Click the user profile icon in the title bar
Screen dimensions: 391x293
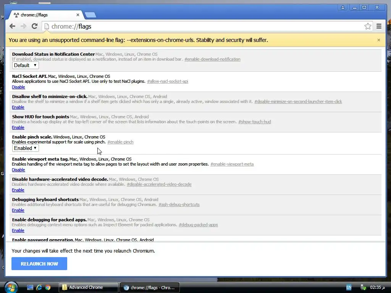point(343,7)
